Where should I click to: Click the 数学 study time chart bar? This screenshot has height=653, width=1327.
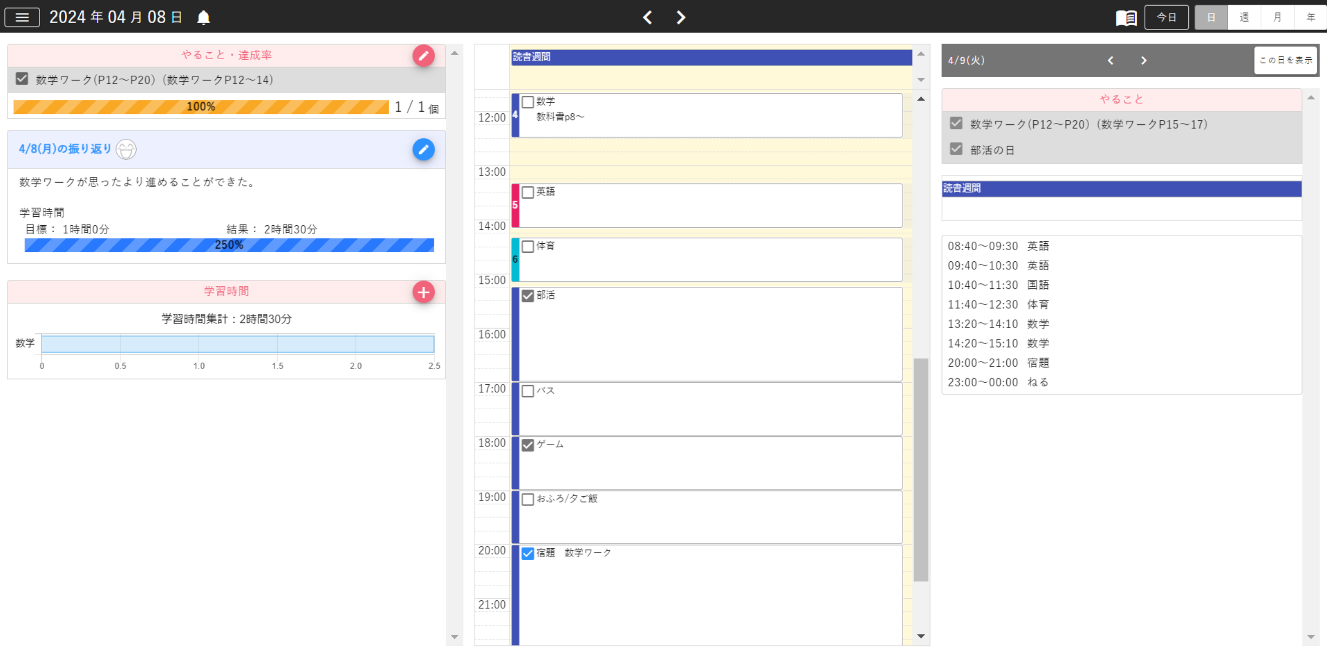(x=238, y=344)
